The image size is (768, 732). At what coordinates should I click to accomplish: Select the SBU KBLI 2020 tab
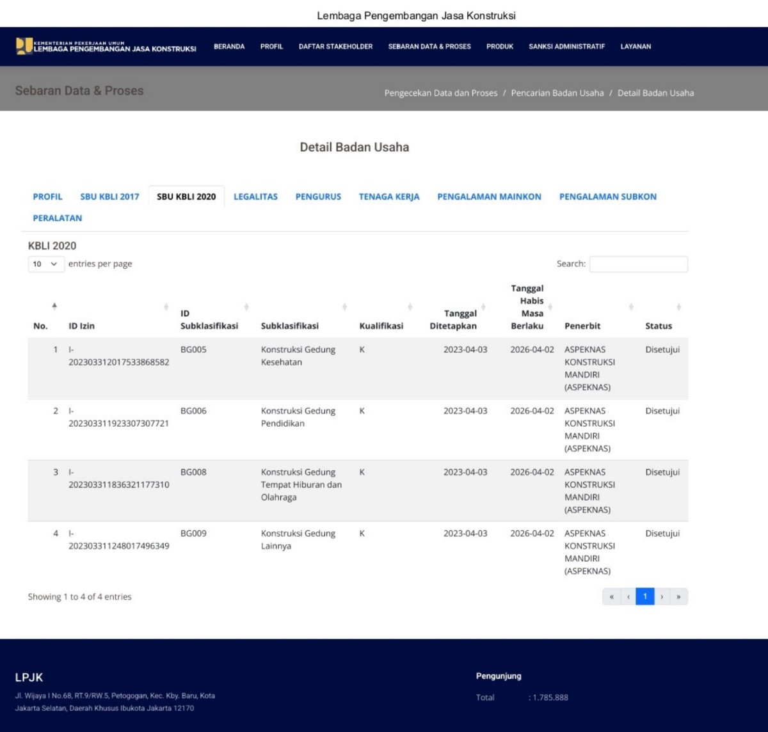186,196
